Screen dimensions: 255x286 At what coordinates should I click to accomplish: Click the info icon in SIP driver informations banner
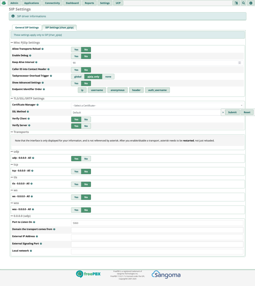tap(13, 16)
